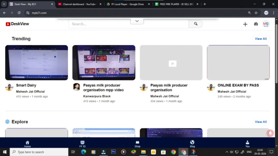Viewport: 278px width, 156px height.
Task: Click the DeskView search input field
Action: tap(129, 24)
